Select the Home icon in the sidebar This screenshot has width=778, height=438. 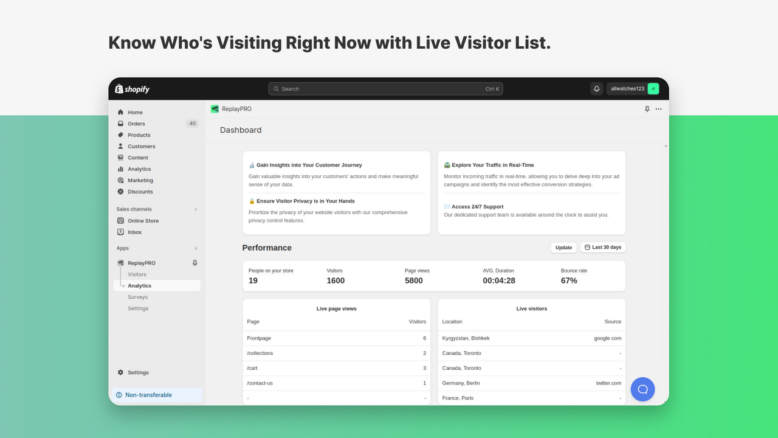tap(122, 112)
